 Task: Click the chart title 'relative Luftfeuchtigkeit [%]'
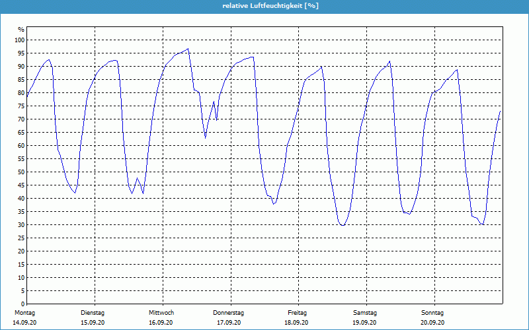[x=264, y=6]
